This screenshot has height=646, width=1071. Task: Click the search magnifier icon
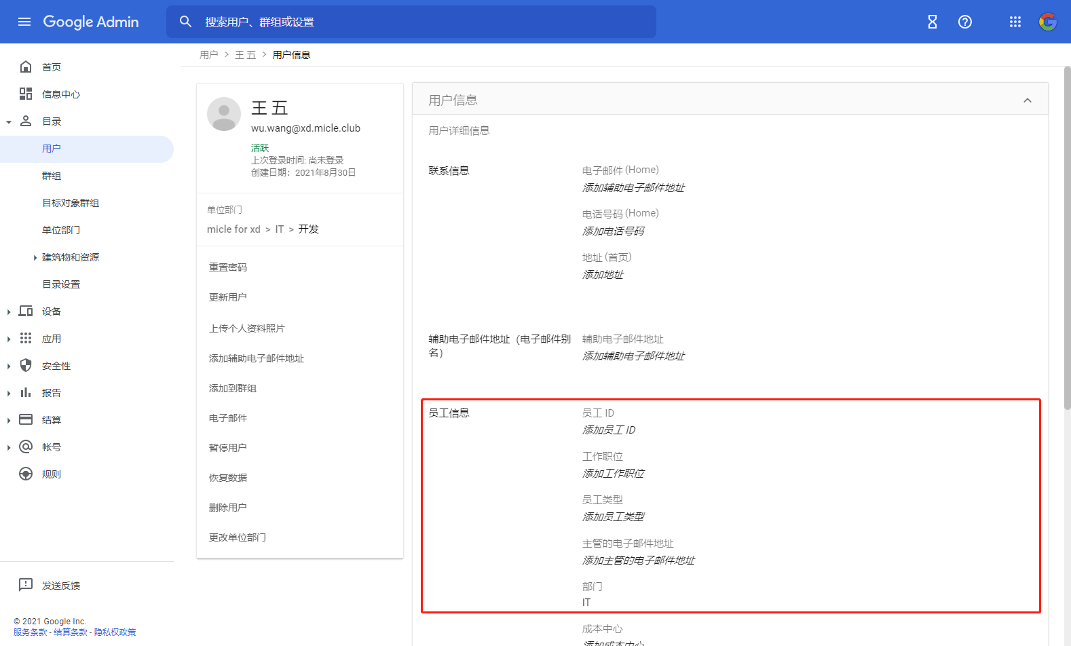tap(185, 22)
